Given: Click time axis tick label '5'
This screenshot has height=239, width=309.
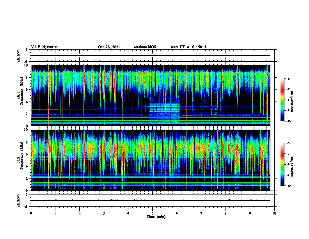Looking at the screenshot, I should click(x=153, y=213).
